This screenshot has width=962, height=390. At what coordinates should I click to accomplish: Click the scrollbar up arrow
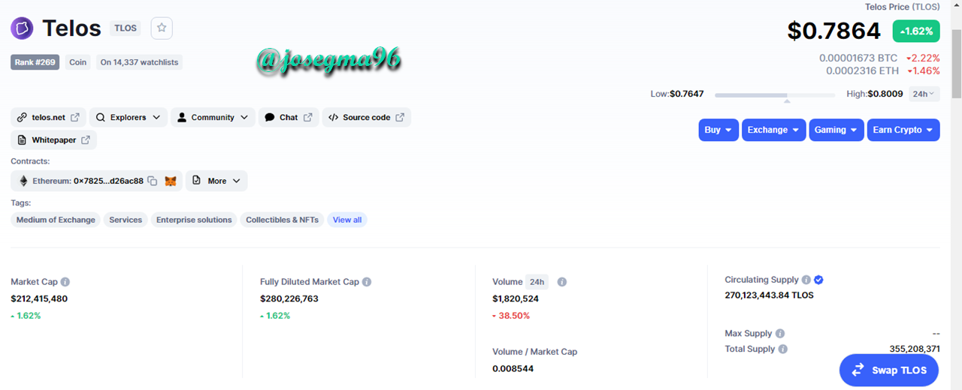(x=956, y=5)
